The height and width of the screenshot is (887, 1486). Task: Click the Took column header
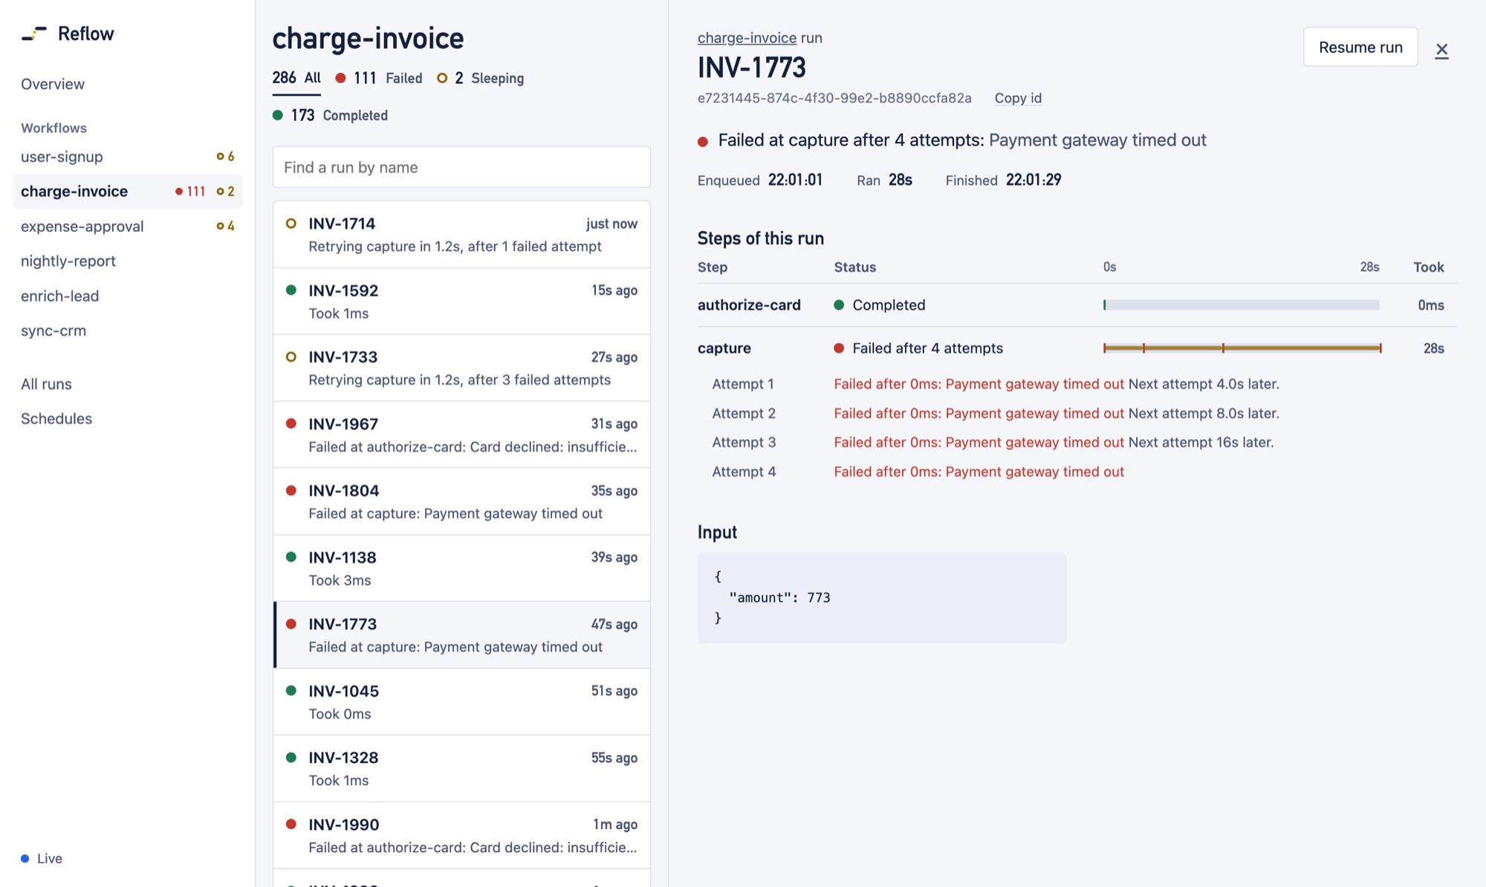point(1428,267)
